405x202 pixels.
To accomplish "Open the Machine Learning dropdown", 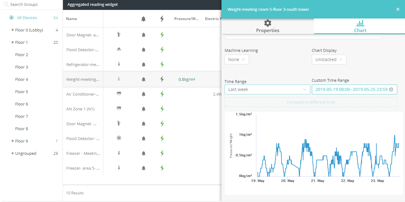I will pos(236,59).
